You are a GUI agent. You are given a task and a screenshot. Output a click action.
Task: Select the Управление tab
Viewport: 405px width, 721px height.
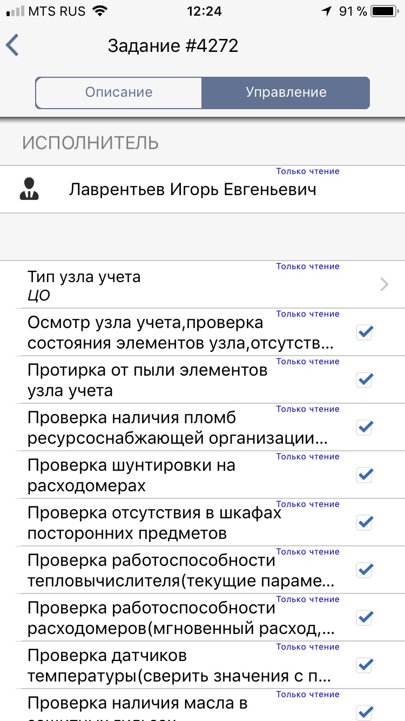[x=286, y=92]
